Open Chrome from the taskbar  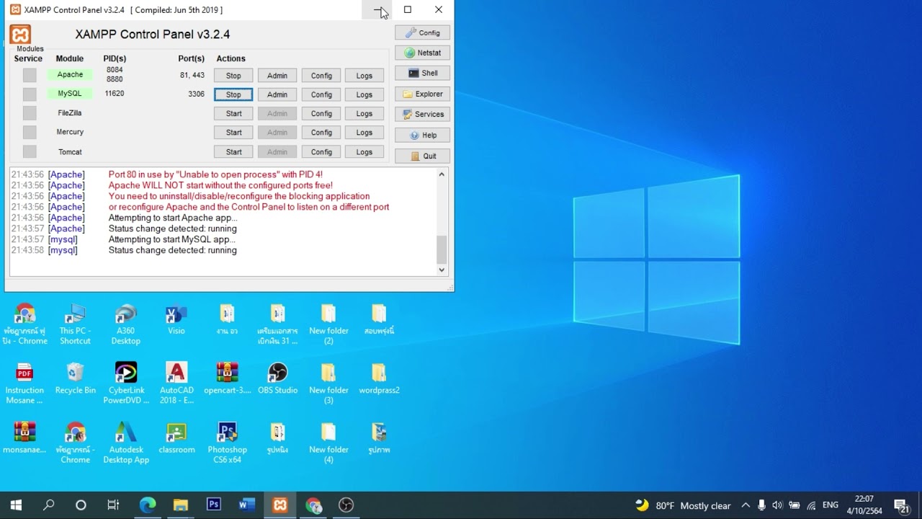313,505
